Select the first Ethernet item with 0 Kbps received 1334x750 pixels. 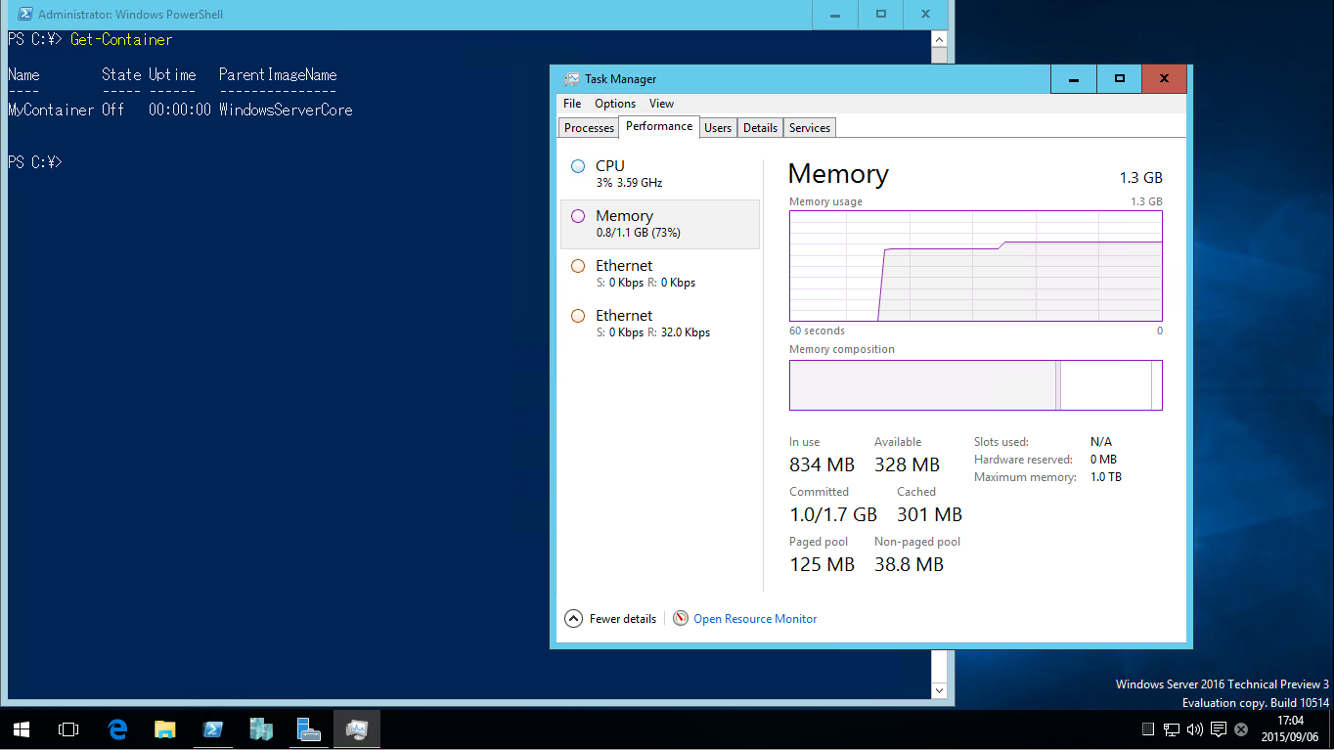tap(660, 274)
